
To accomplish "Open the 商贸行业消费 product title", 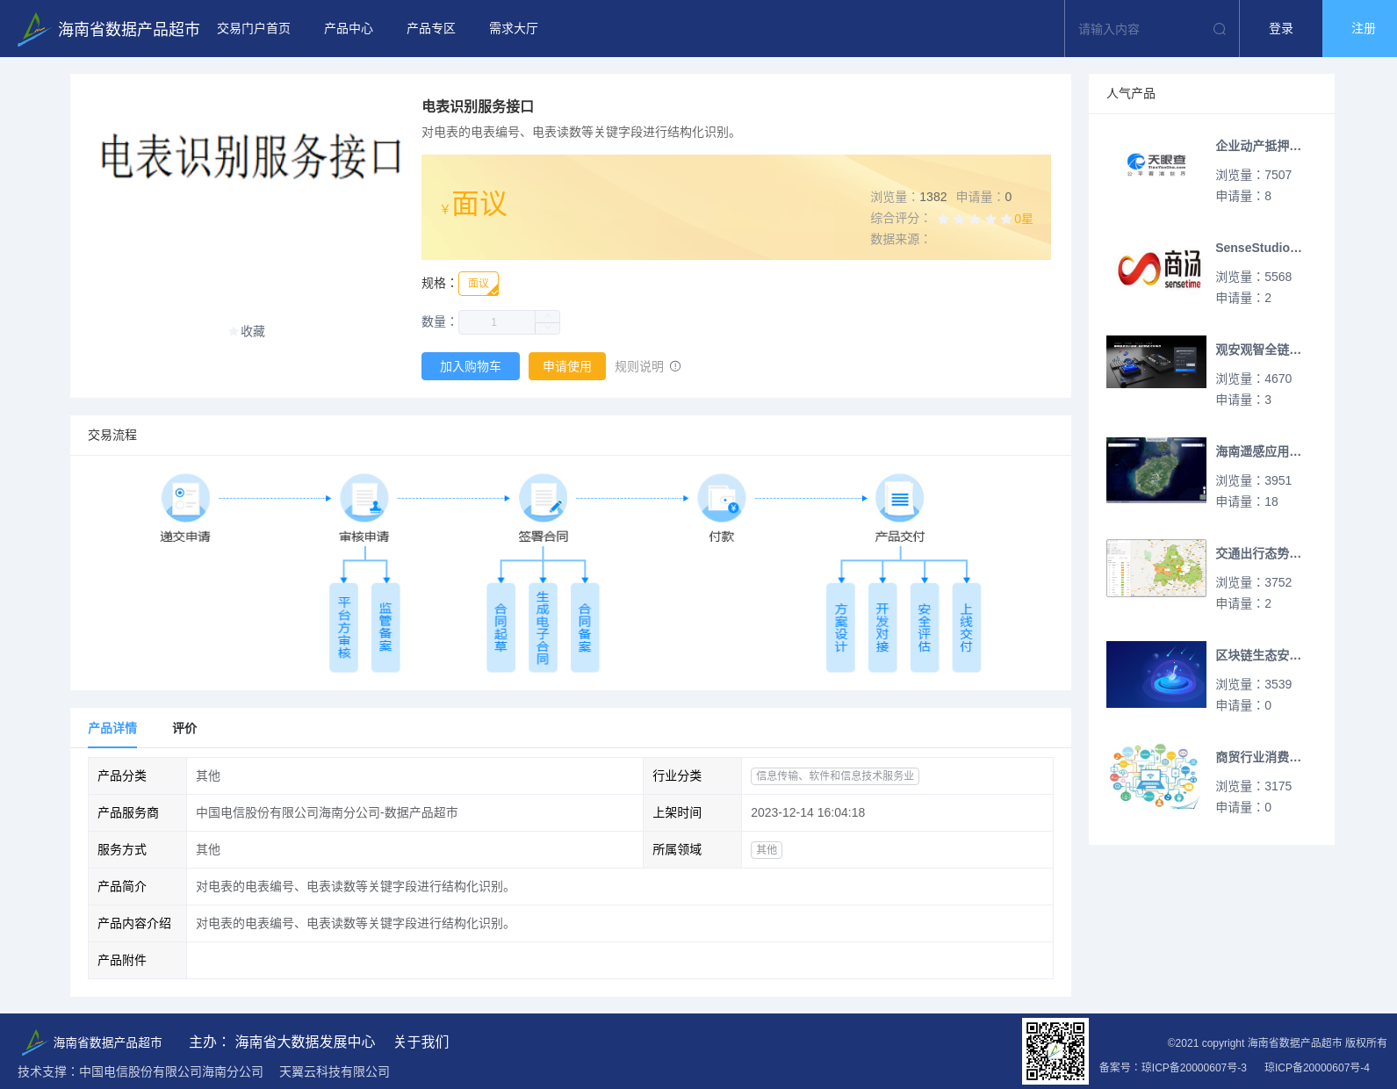I will click(x=1258, y=757).
